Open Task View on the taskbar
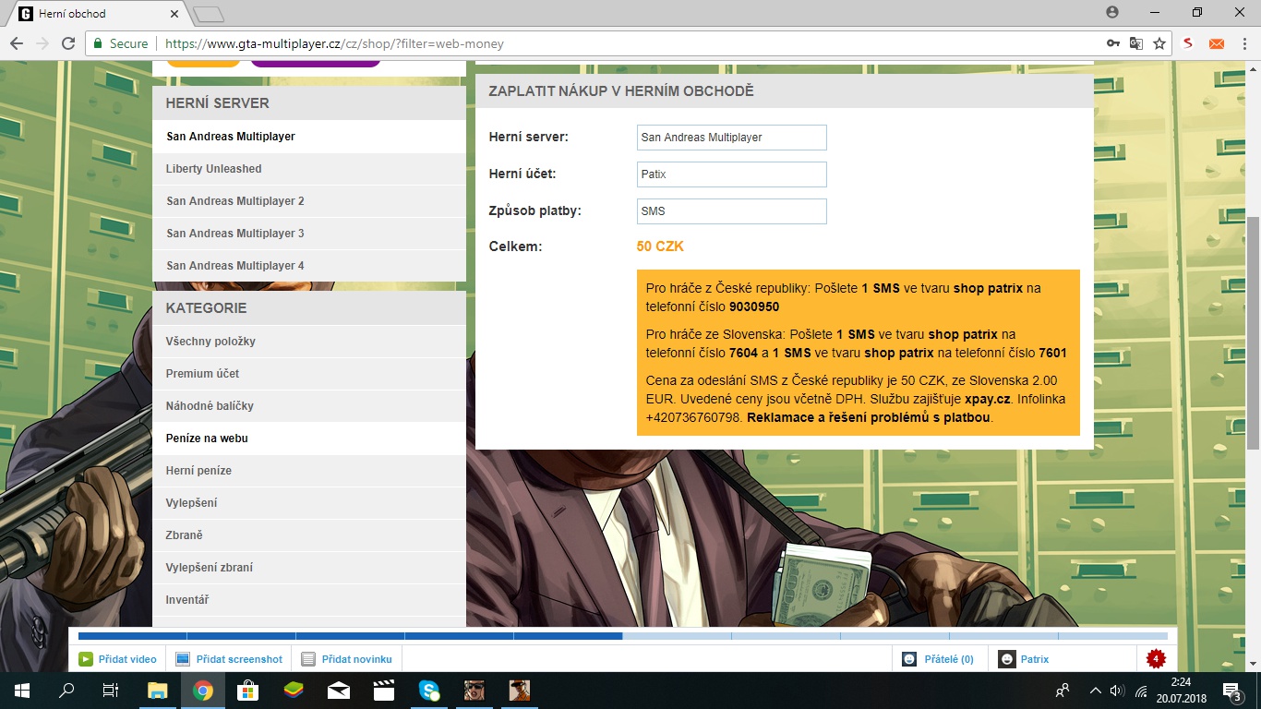Image resolution: width=1261 pixels, height=709 pixels. click(111, 690)
